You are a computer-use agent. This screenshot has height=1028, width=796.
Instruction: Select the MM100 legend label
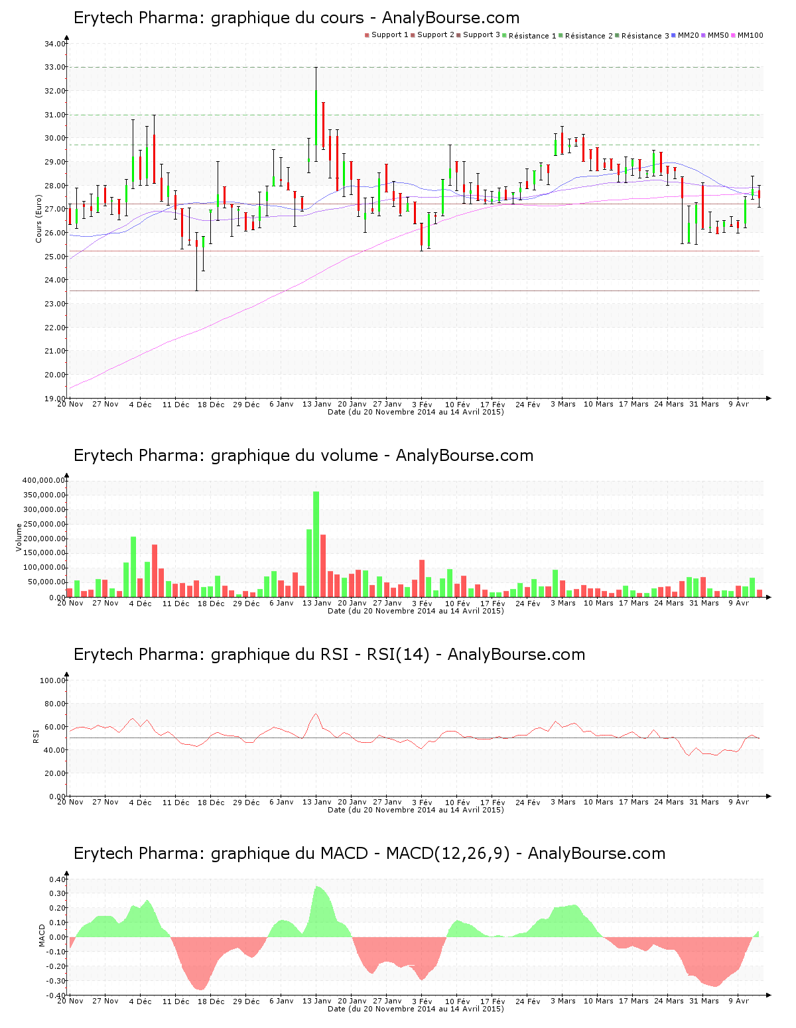coord(750,34)
